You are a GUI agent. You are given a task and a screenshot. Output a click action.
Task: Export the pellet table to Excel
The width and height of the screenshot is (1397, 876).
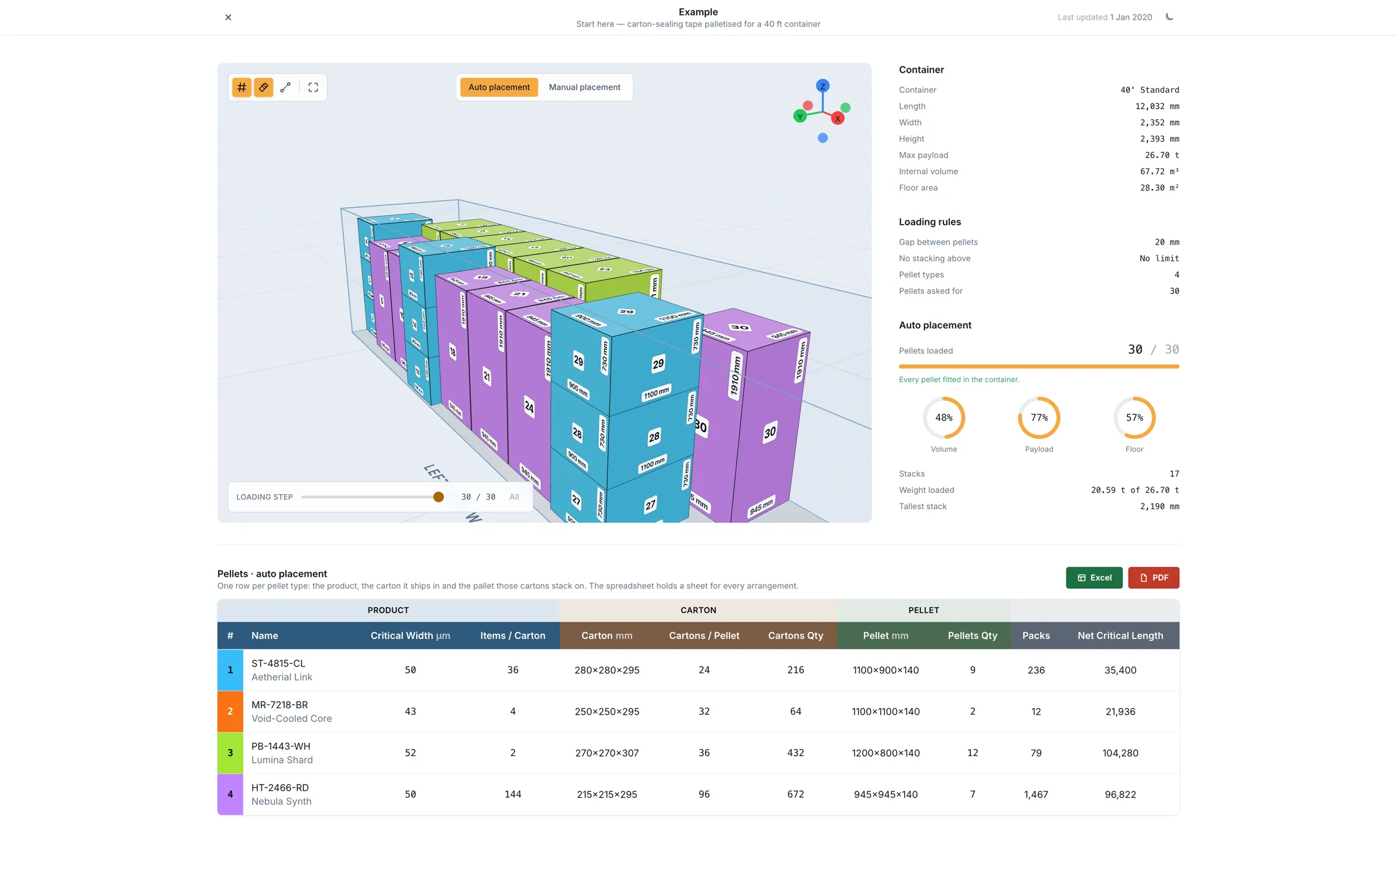click(1094, 577)
